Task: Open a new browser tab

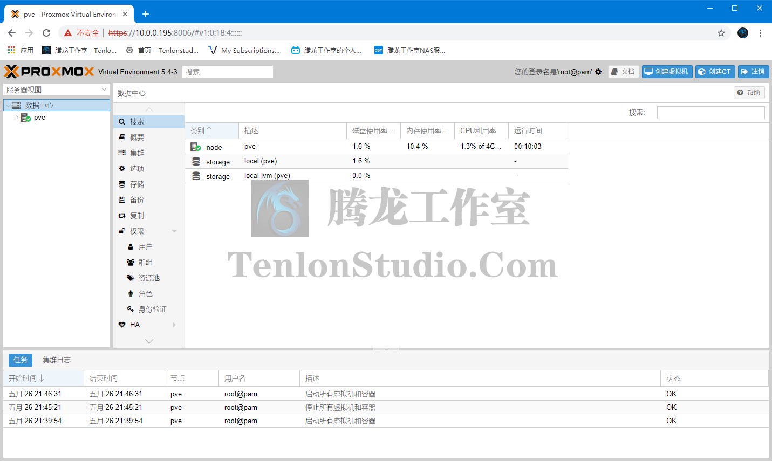Action: [146, 14]
